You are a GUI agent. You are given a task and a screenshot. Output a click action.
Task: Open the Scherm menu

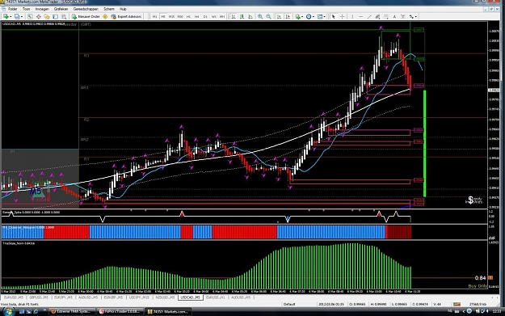coord(109,9)
